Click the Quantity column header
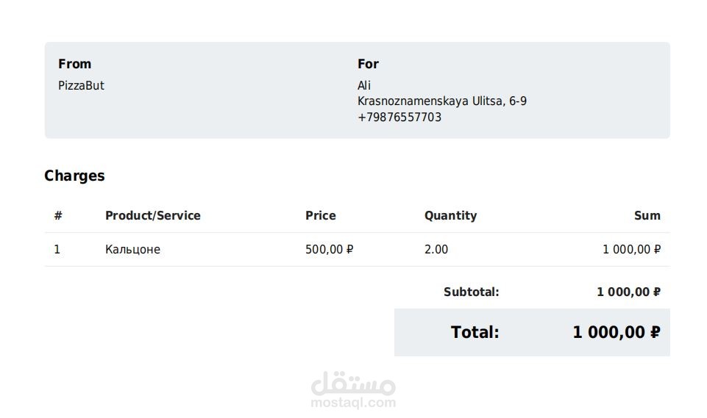This screenshot has width=707, height=418. pyautogui.click(x=450, y=216)
